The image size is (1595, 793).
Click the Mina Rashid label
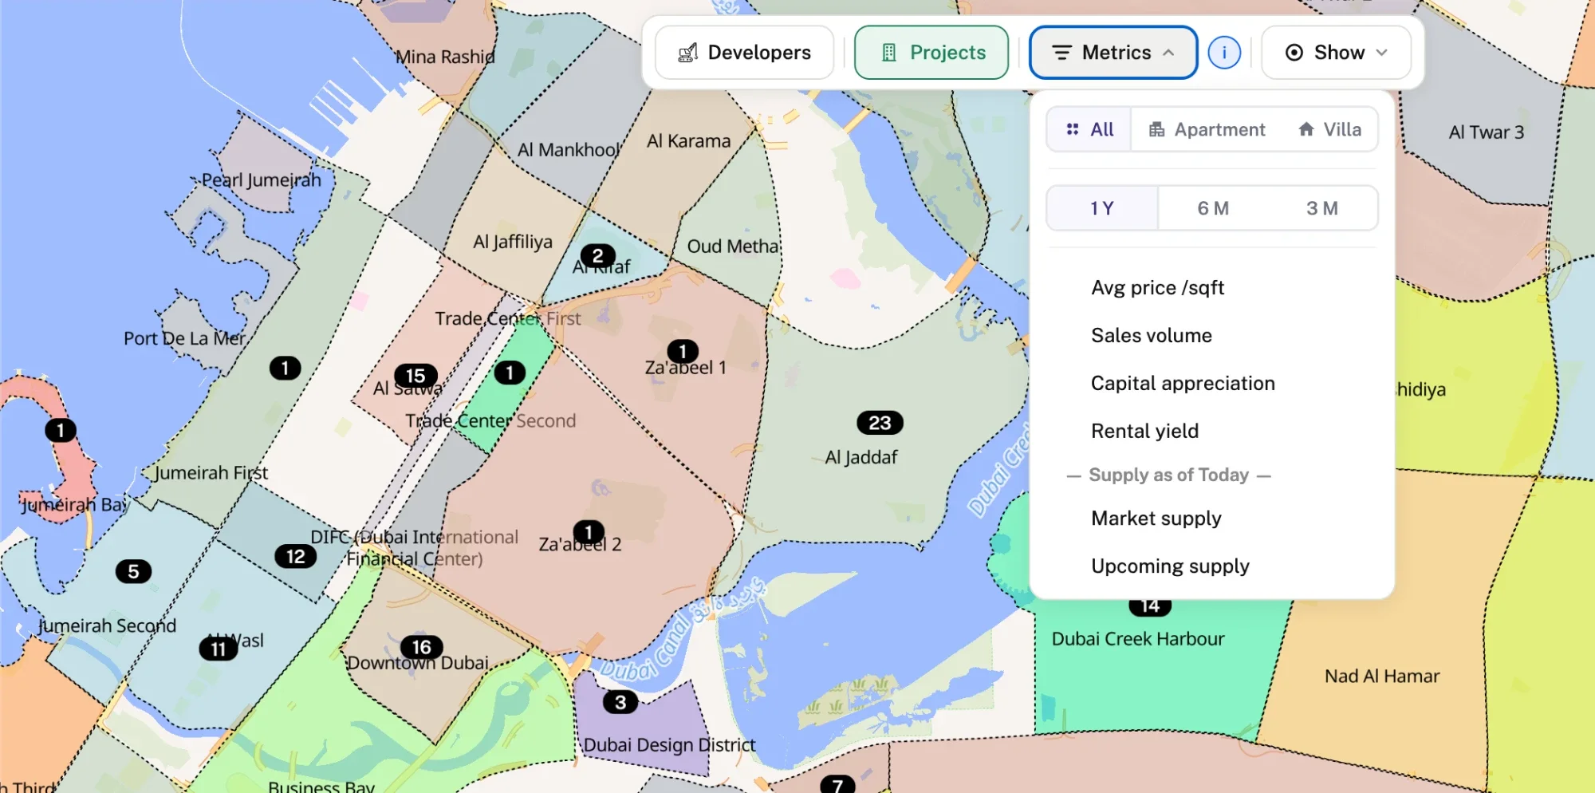[445, 57]
